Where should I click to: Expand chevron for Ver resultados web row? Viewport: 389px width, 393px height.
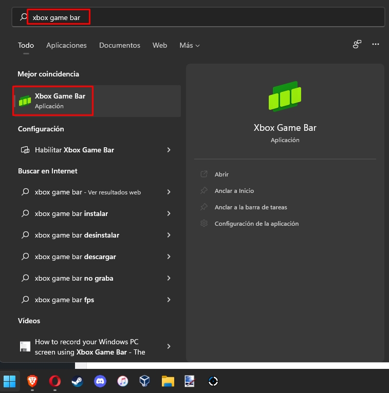click(169, 192)
